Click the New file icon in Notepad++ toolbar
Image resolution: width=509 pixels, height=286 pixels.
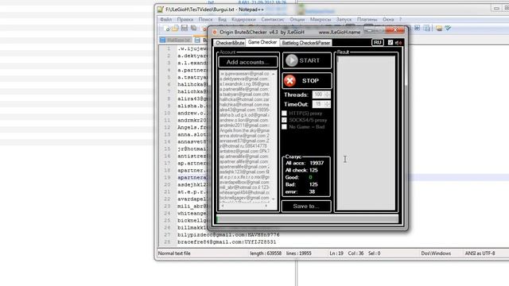pos(167,29)
